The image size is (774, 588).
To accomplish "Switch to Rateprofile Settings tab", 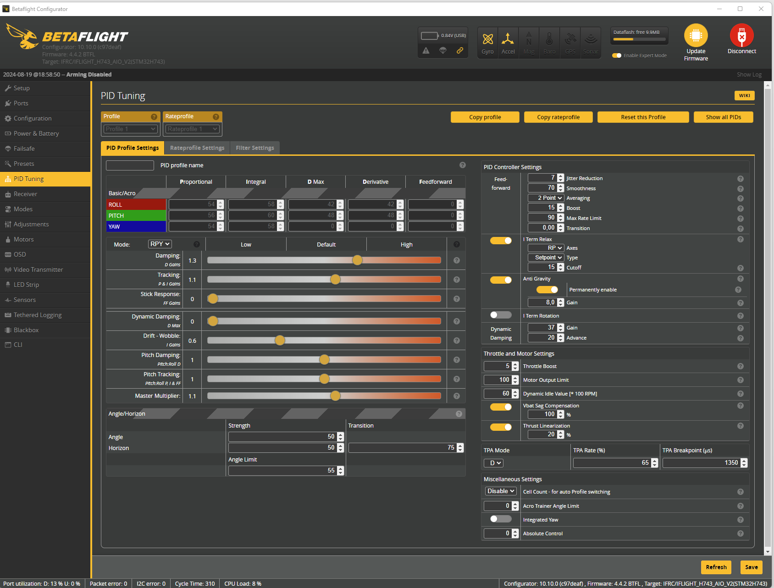I will click(x=197, y=148).
